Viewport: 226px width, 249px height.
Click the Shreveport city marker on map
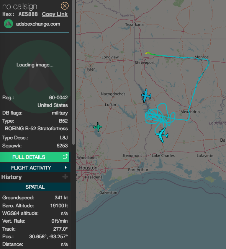(145, 60)
